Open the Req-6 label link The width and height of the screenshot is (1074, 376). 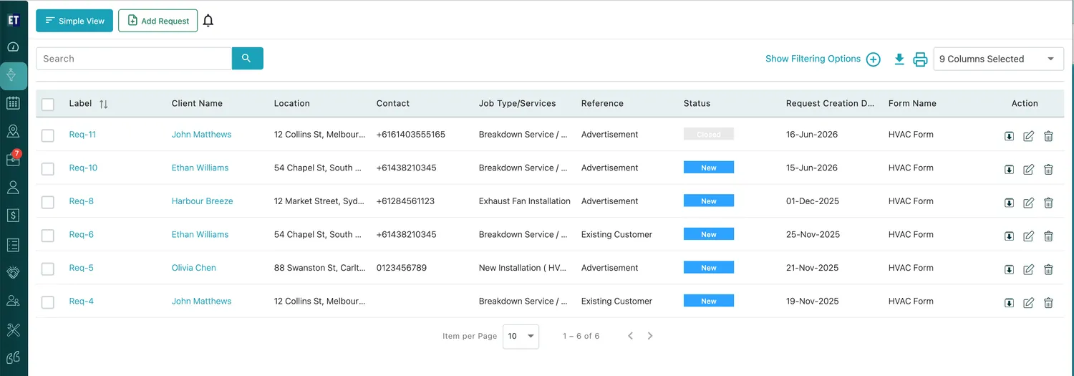(82, 234)
